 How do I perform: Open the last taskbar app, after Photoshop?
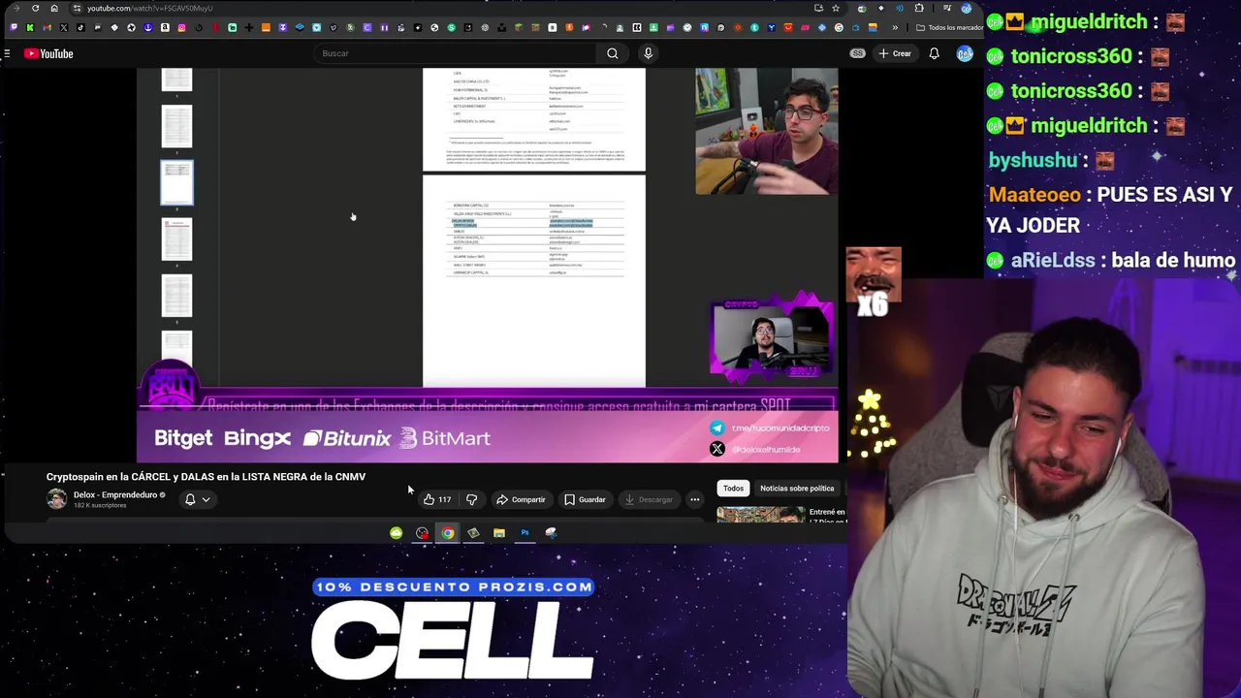click(551, 532)
